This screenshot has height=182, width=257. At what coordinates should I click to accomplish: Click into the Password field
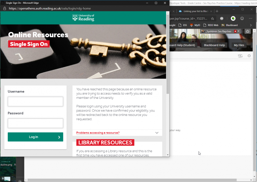(x=35, y=123)
